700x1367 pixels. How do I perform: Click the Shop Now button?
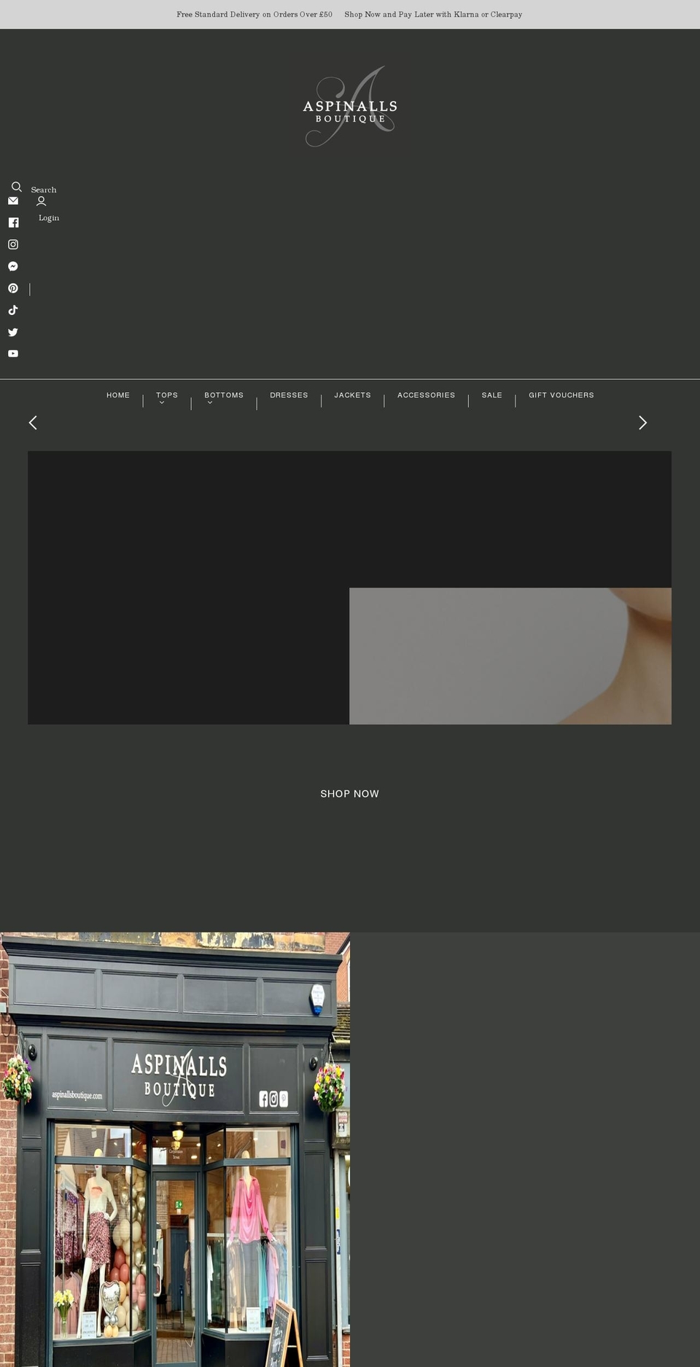tap(350, 794)
